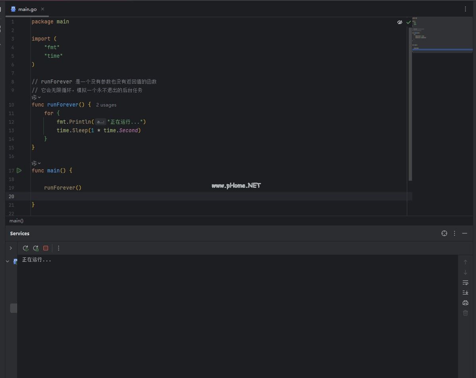Stop the running process with red square
Viewport: 476px width, 378px height.
[46, 248]
